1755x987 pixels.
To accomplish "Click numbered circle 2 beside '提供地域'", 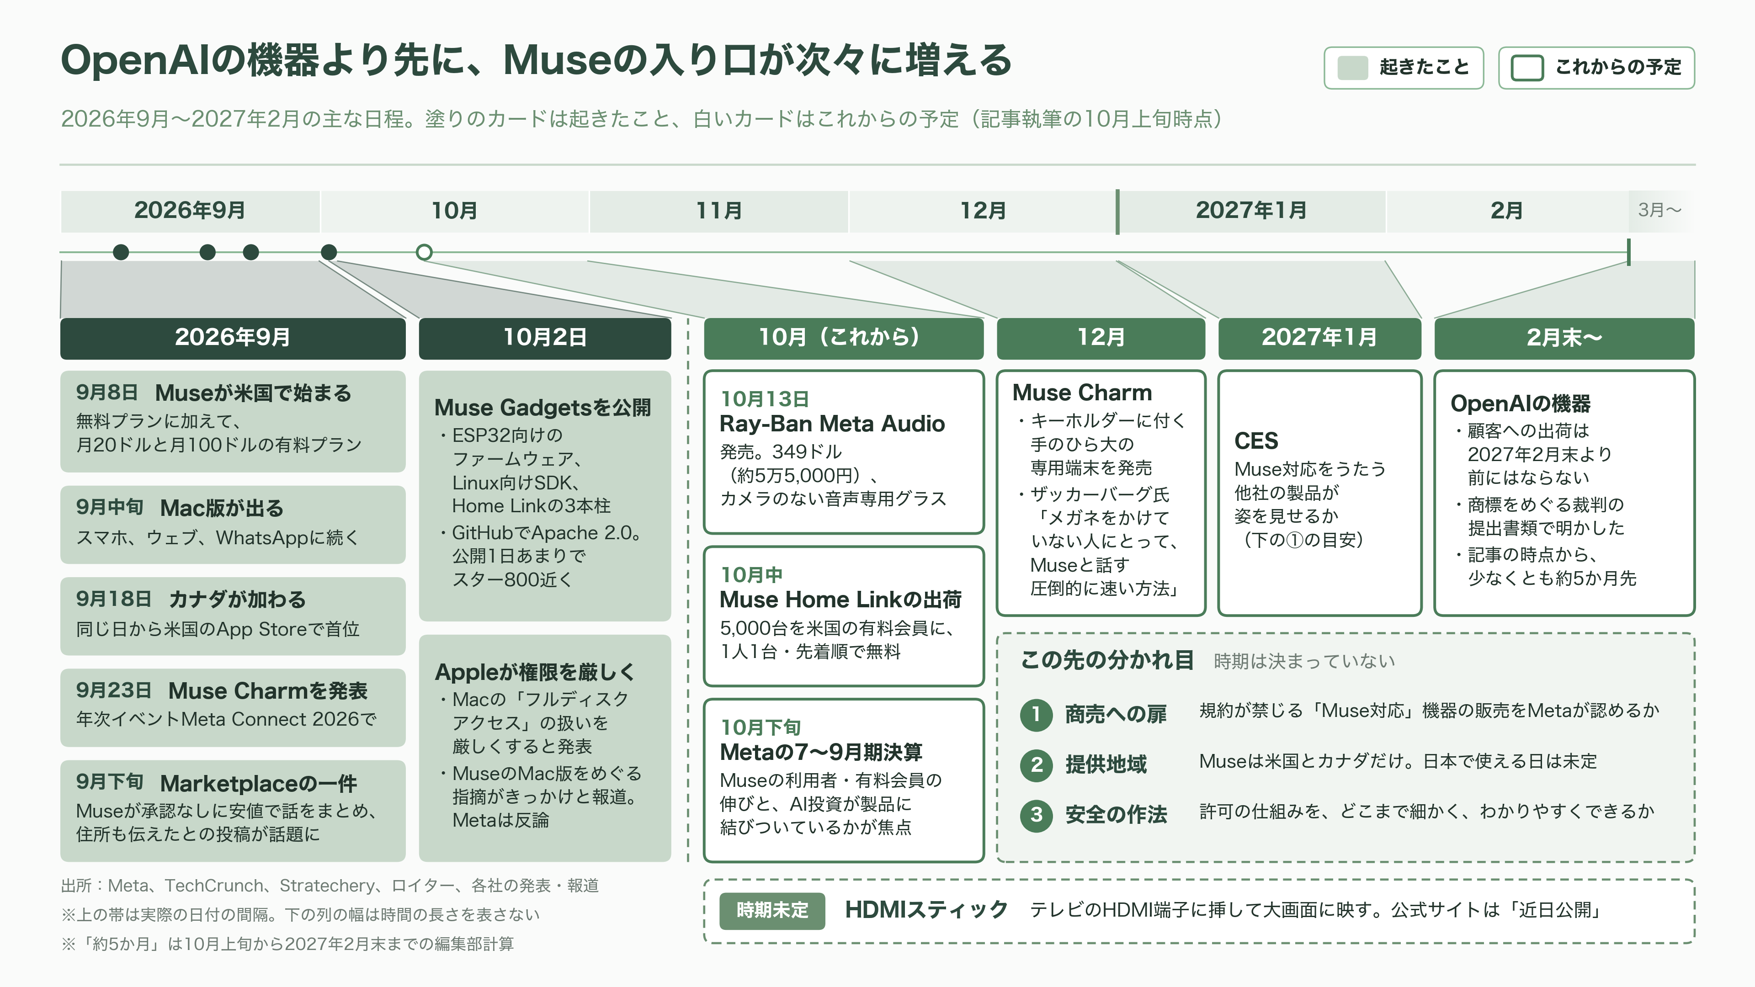I will coord(1036,765).
